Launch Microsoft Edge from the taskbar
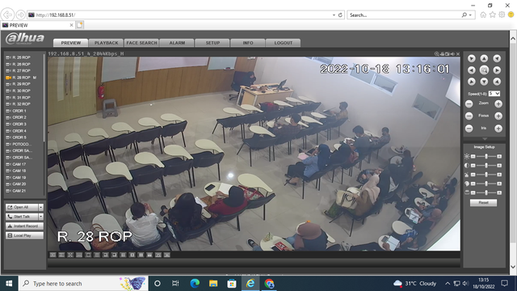Viewport: 517px width, 291px height. click(195, 284)
